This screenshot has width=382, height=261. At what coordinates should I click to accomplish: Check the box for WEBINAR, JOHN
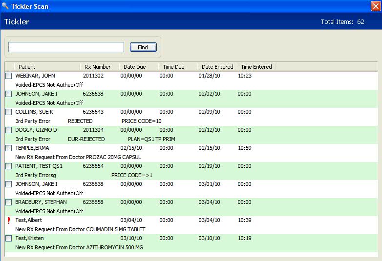(x=9, y=76)
